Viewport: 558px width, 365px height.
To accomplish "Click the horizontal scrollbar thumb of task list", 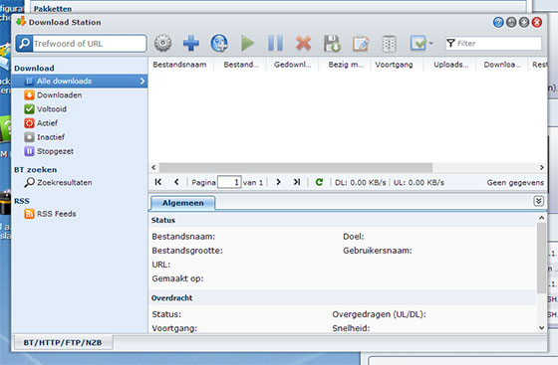I will [x=296, y=167].
